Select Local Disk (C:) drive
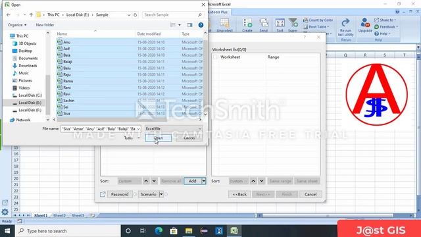Screen dimensions: 421x237 click(30, 95)
